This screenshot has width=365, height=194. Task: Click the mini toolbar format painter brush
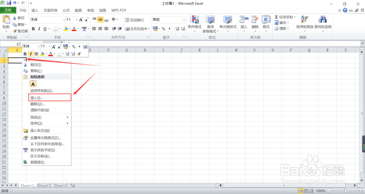pos(79,54)
